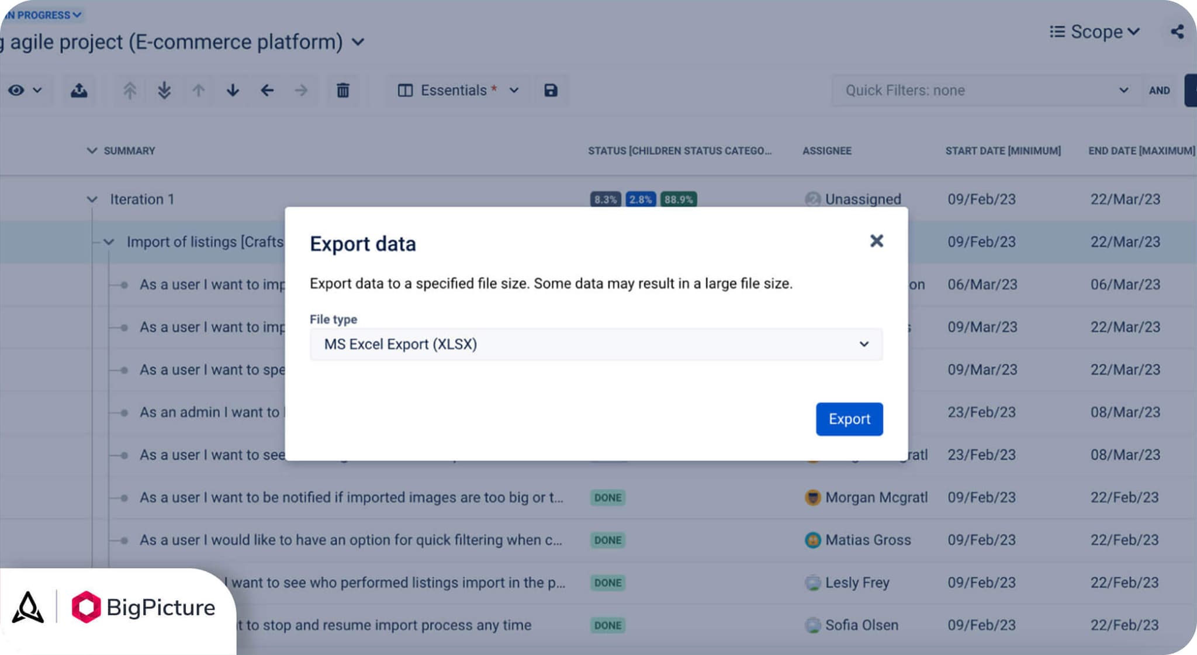Image resolution: width=1197 pixels, height=655 pixels.
Task: Collapse the Iteration 1 row
Action: coord(92,199)
